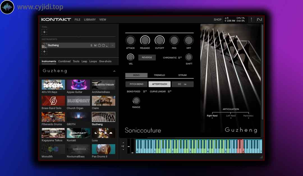Adjust the Guzheng volume knob icon

point(99,45)
